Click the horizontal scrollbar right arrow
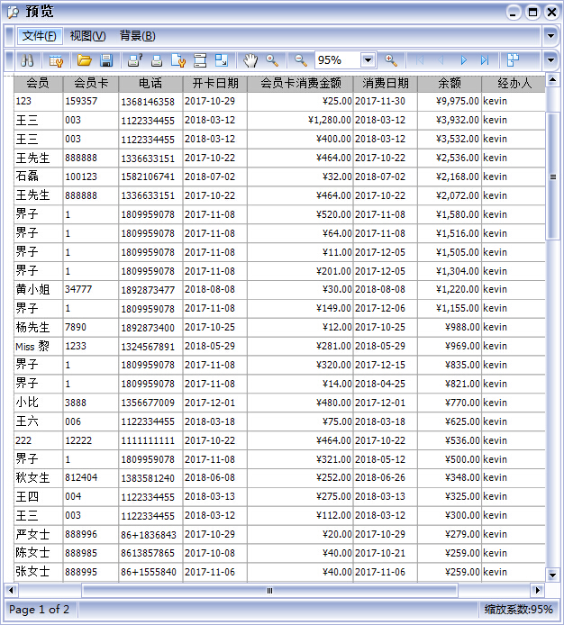564x625 pixels. coord(537,591)
